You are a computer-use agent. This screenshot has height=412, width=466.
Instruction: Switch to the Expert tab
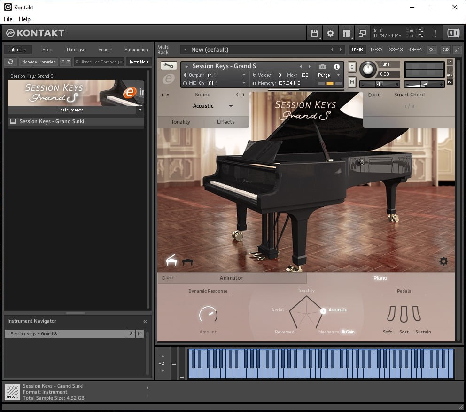(x=105, y=50)
